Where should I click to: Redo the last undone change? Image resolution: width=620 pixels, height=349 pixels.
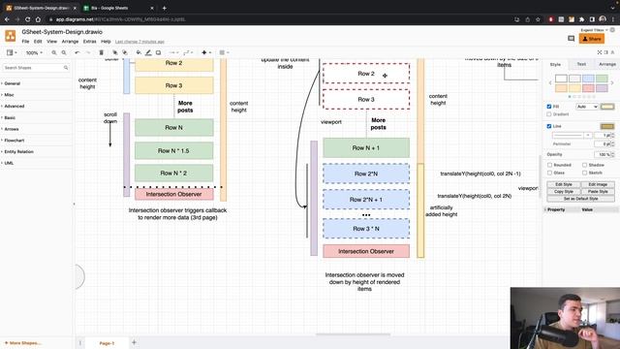88,52
